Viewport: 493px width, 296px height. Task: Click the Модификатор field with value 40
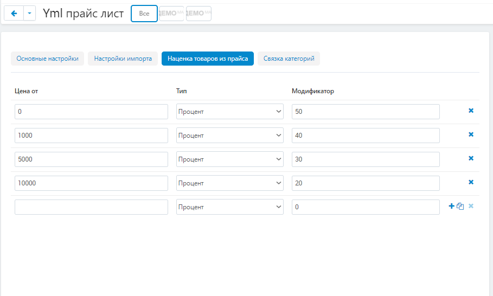(366, 136)
